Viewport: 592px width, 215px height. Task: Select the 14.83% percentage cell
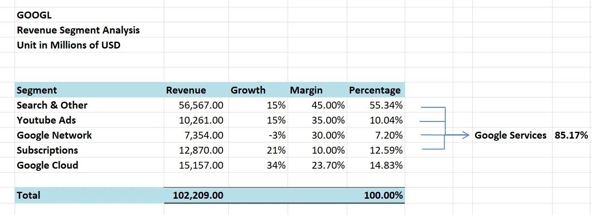pyautogui.click(x=376, y=165)
